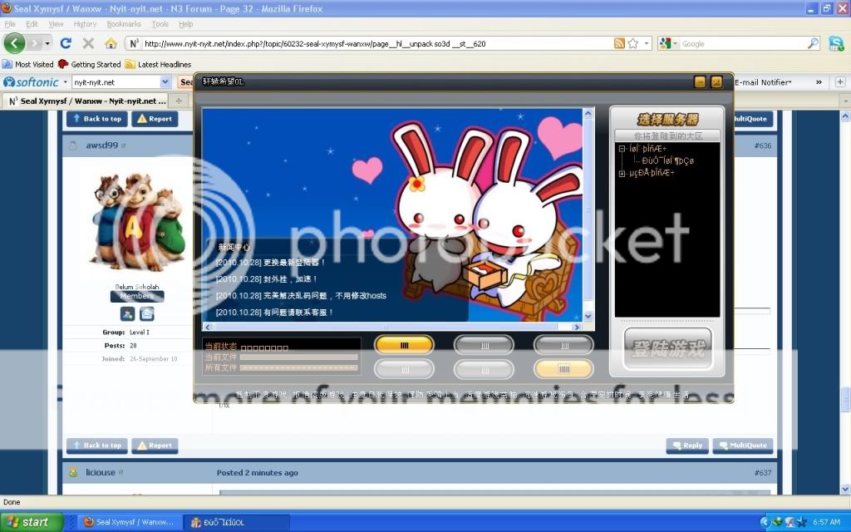This screenshot has width=851, height=532.
Task: Reply to post #636
Action: pos(687,446)
